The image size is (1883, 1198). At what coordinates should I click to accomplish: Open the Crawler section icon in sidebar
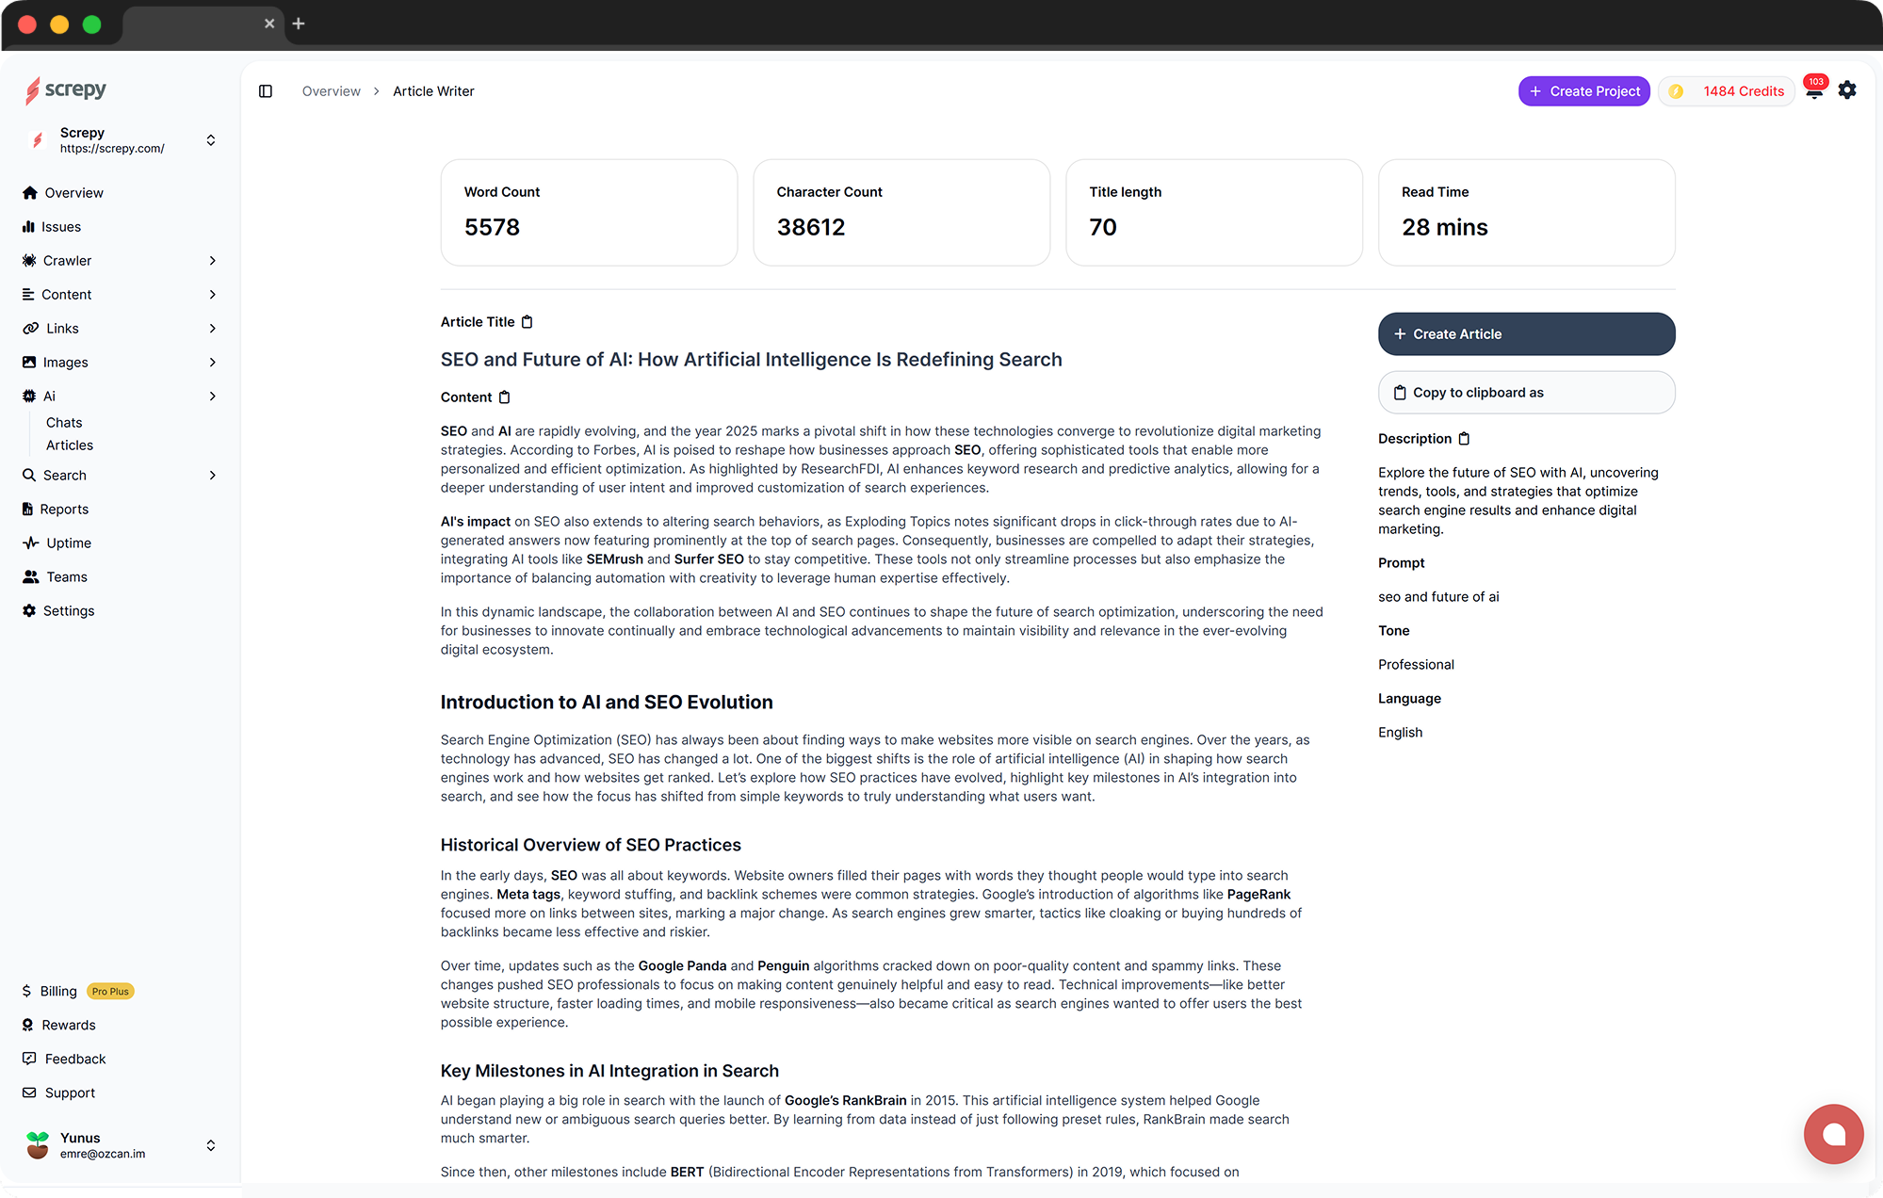pos(29,260)
